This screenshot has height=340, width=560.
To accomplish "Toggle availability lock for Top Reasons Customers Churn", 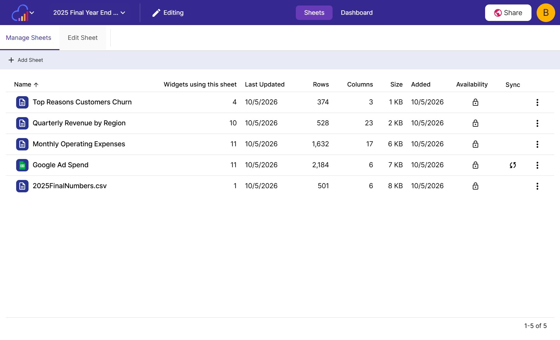I will click(475, 102).
